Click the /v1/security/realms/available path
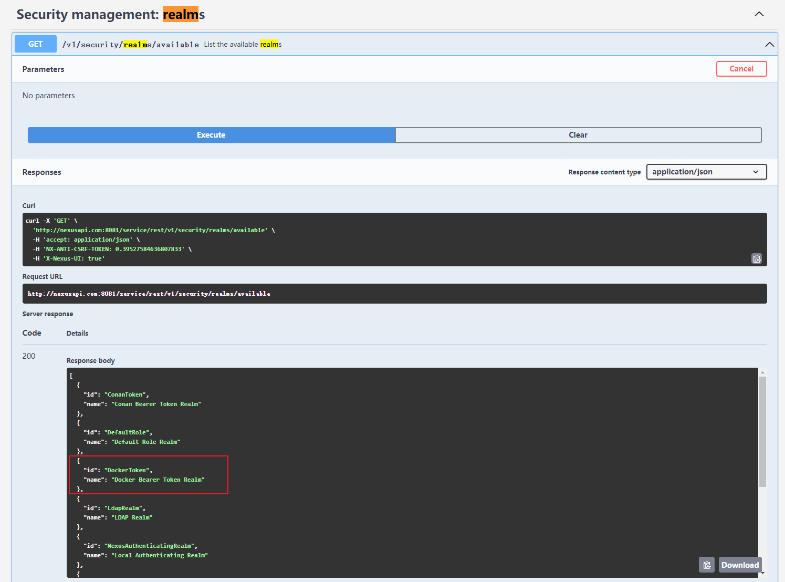The height and width of the screenshot is (582, 785). click(130, 45)
